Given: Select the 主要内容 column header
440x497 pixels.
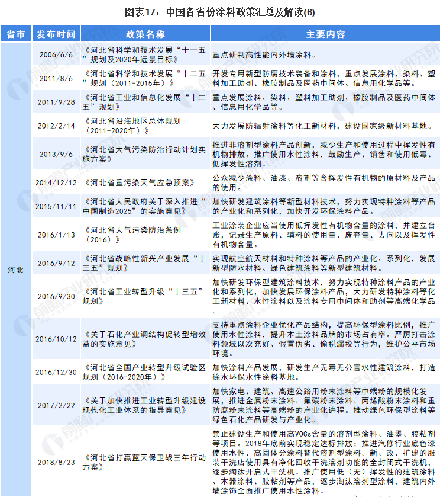Looking at the screenshot, I should point(325,34).
